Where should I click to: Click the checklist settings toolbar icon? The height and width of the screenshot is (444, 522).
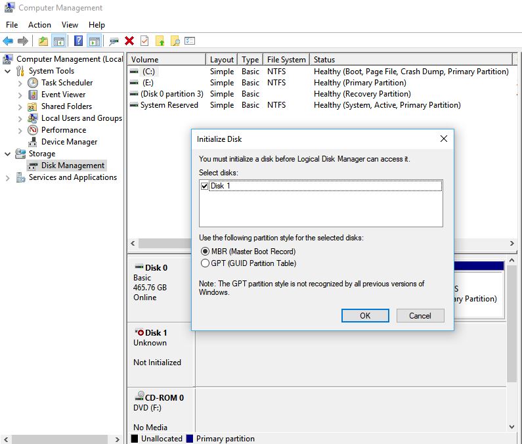coord(189,41)
